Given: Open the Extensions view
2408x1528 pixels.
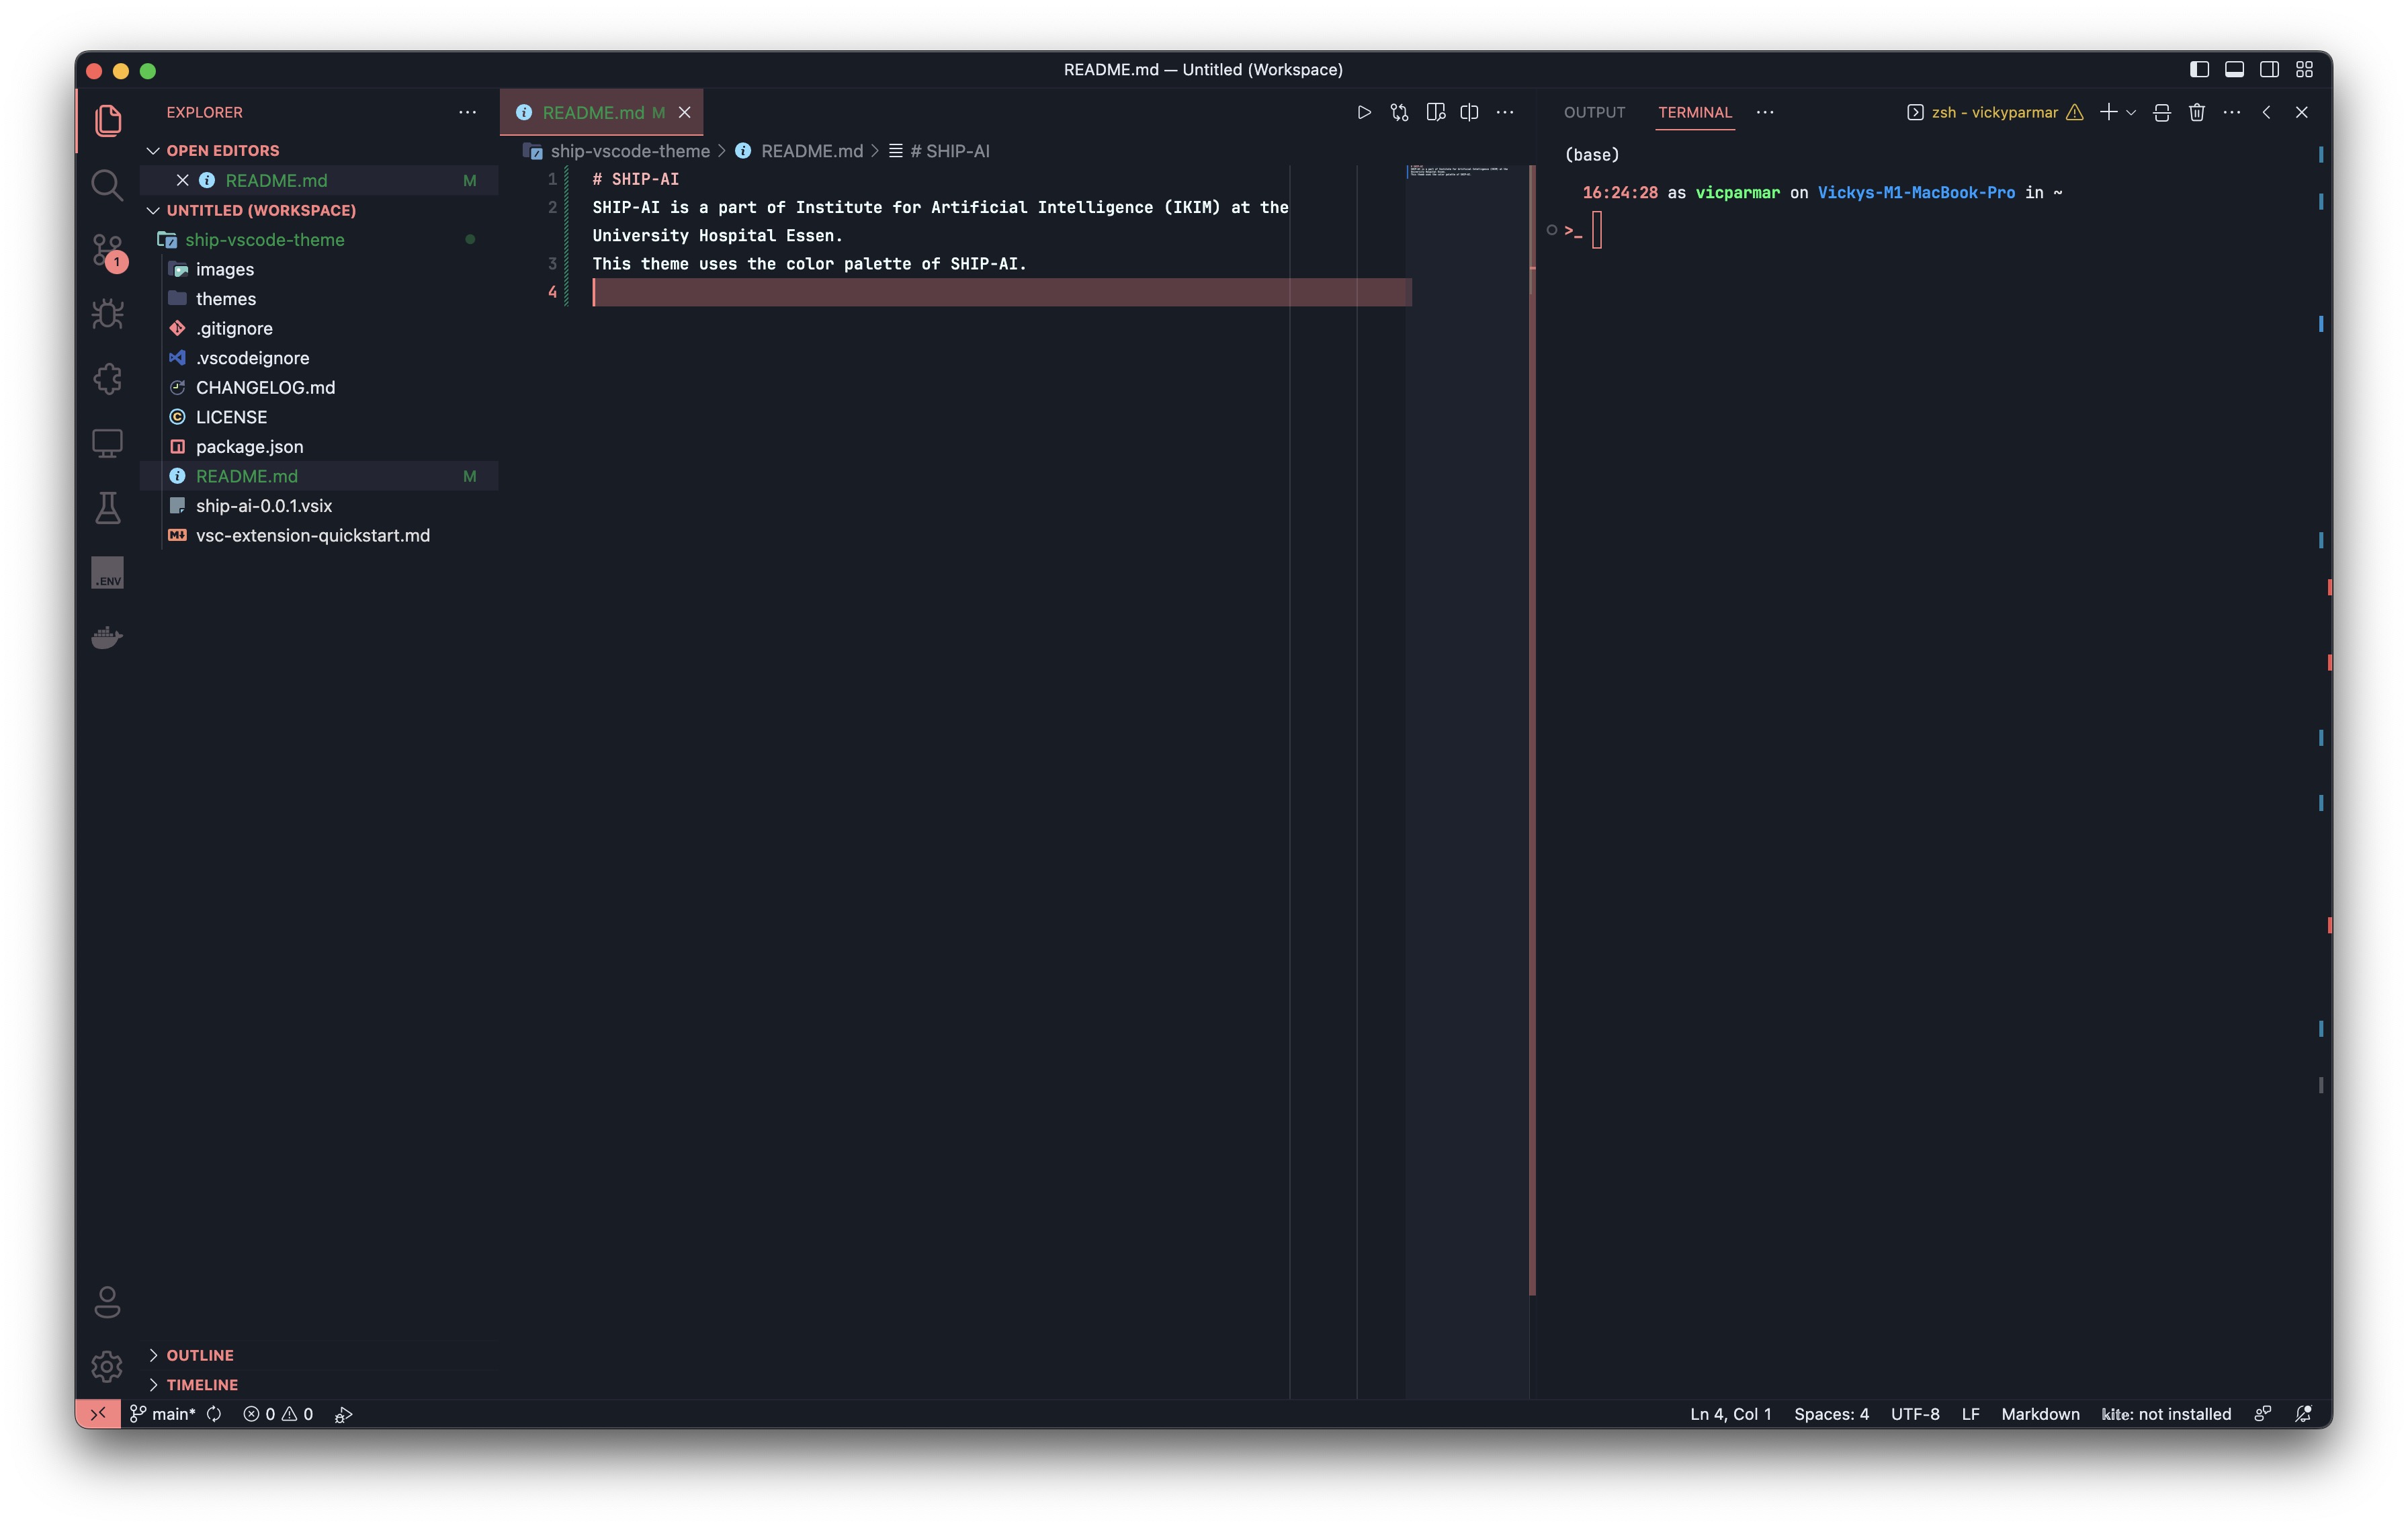Looking at the screenshot, I should coord(107,378).
